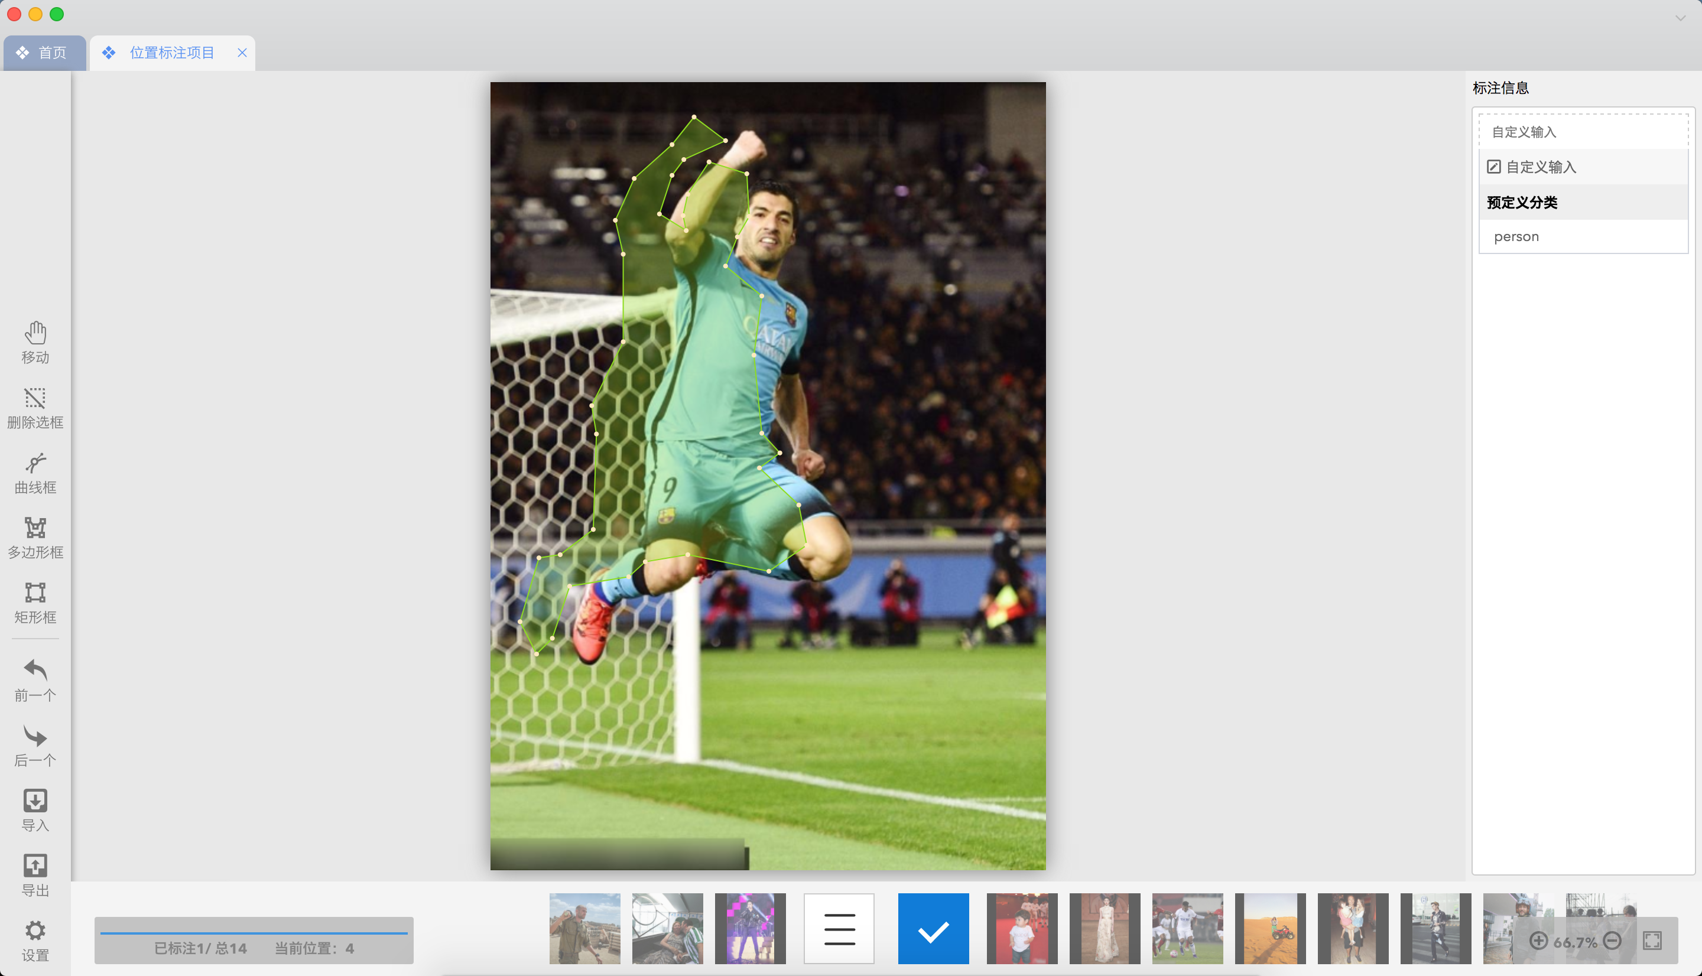Screen dimensions: 1702x976
Task: Expand the top-right window chevron
Action: point(1681,18)
